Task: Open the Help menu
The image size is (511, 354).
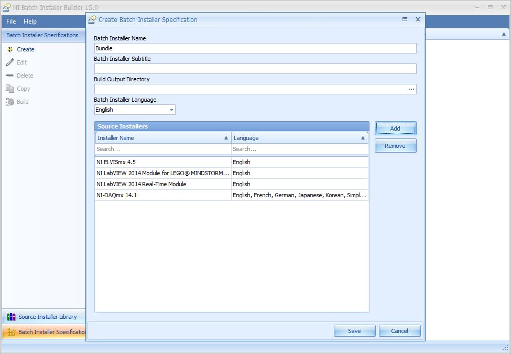Action: [30, 22]
